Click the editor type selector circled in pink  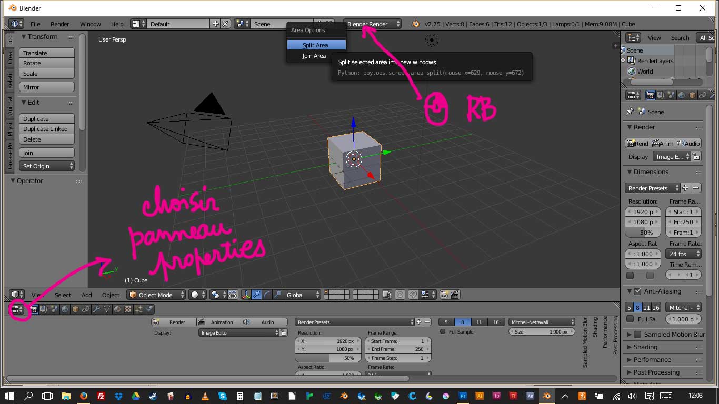[17, 309]
